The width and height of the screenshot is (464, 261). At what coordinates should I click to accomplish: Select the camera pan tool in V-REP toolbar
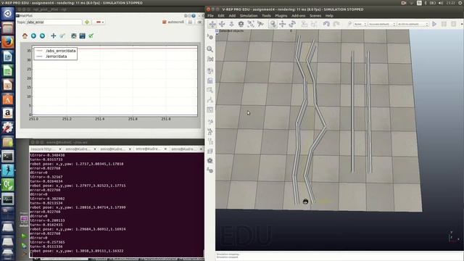[x=212, y=24]
